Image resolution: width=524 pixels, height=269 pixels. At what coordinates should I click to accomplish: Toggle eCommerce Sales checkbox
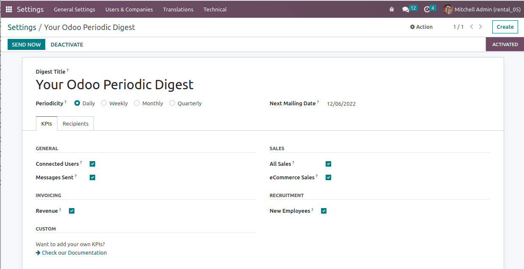328,178
